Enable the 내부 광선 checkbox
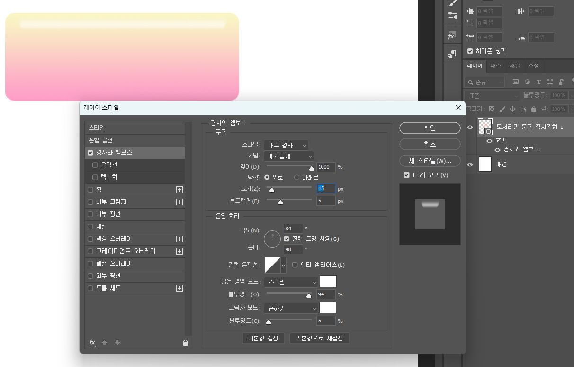 [x=90, y=214]
